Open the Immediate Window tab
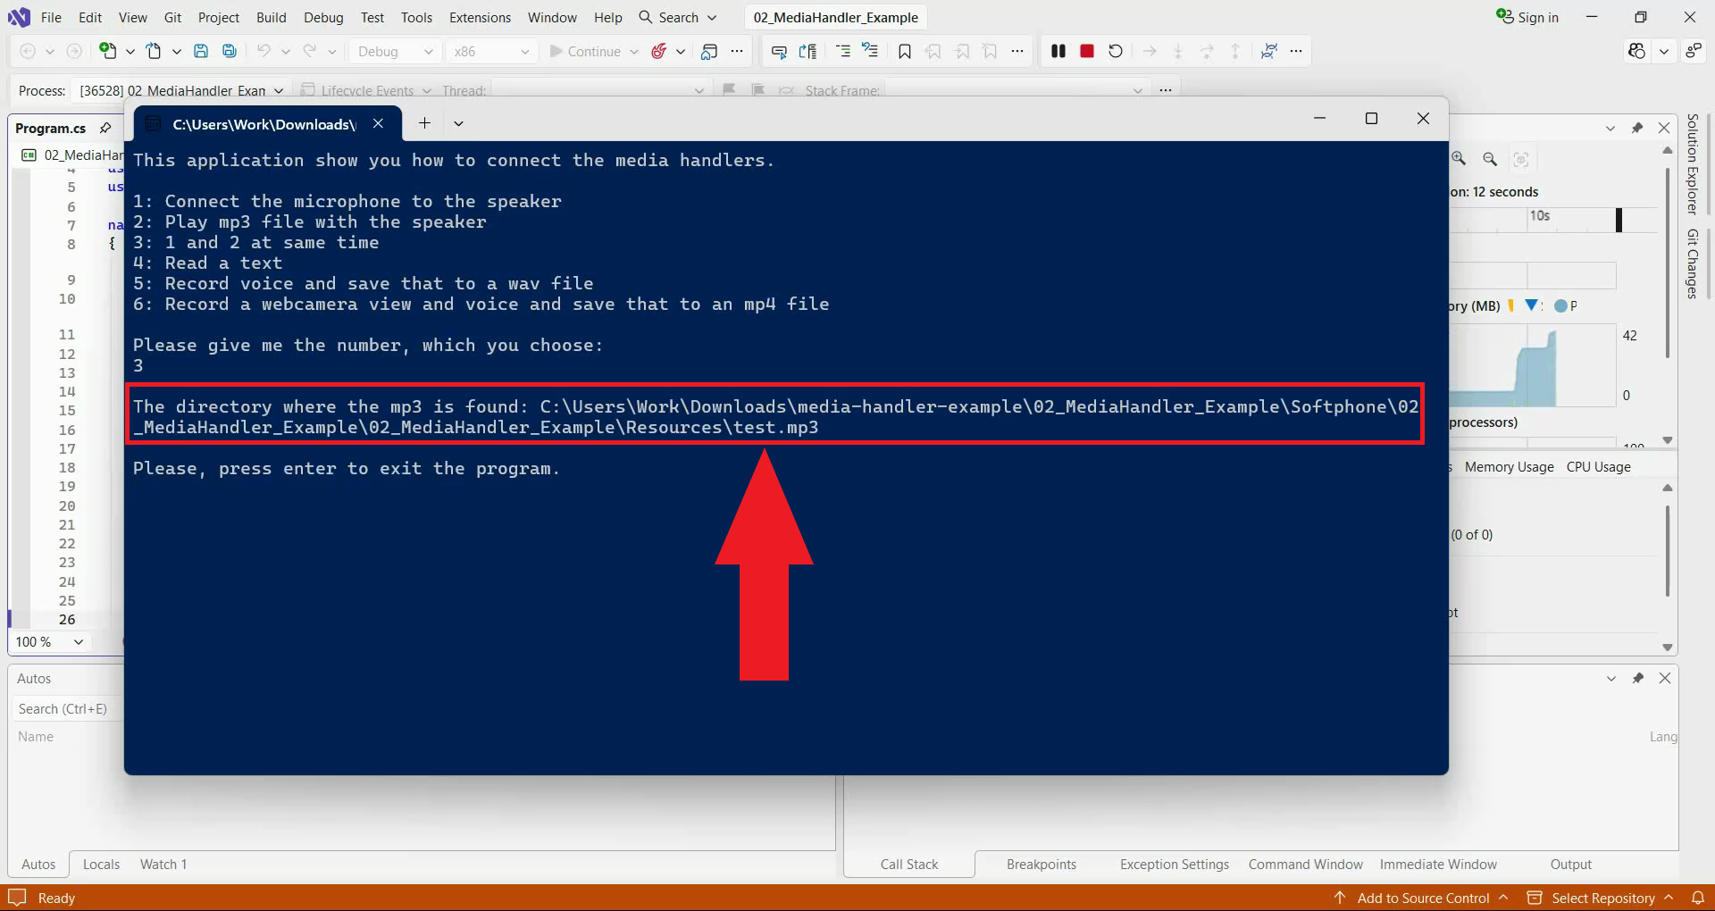1715x911 pixels. pyautogui.click(x=1438, y=864)
